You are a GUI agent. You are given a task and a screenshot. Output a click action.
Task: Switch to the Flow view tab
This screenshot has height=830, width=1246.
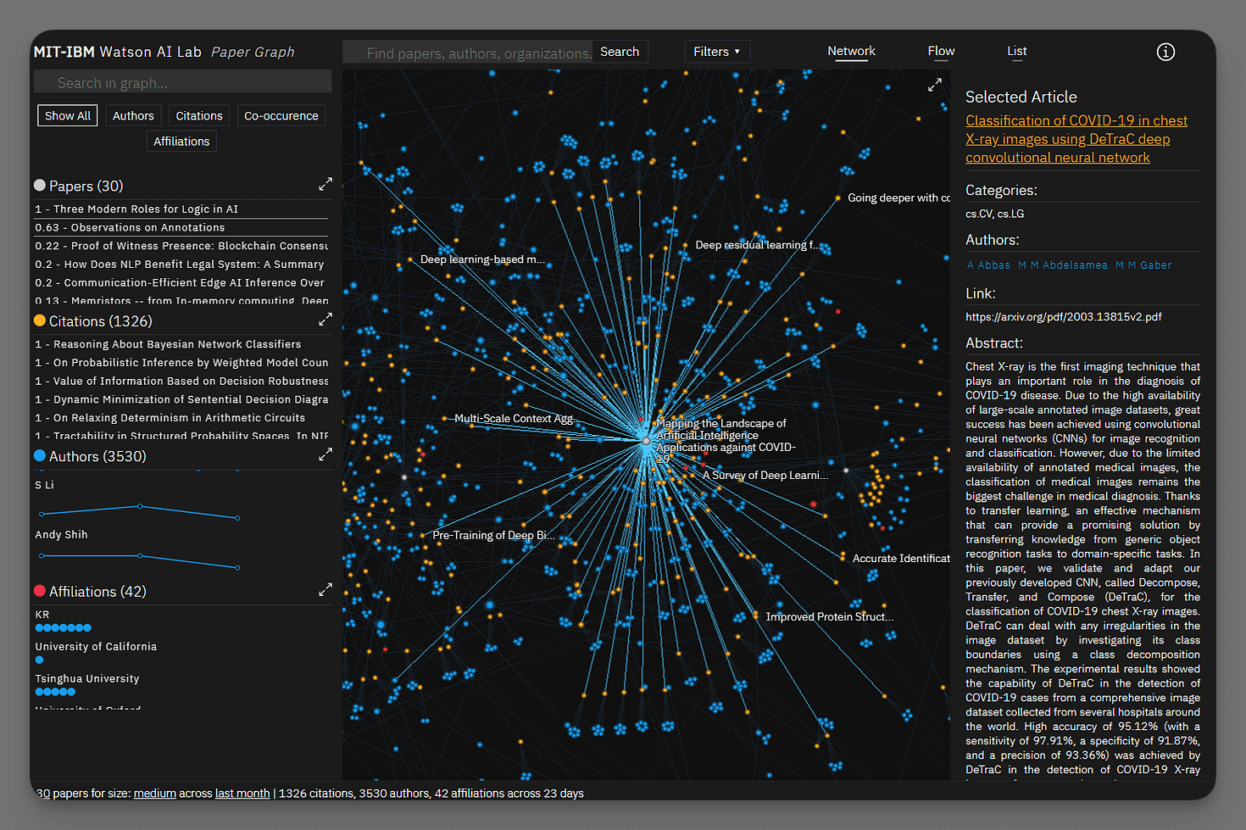(x=941, y=51)
